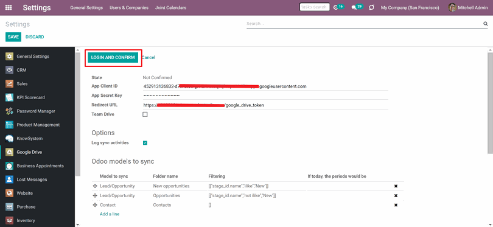This screenshot has width=493, height=227.
Task: Click the Lost Messages sidebar icon
Action: [x=9, y=180]
